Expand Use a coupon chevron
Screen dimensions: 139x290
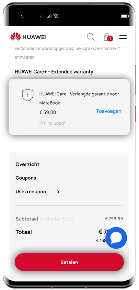[58, 192]
